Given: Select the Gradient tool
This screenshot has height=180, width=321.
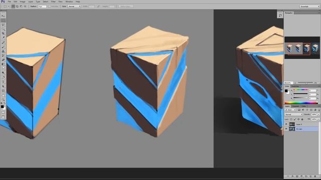Looking at the screenshot, I should [3, 64].
